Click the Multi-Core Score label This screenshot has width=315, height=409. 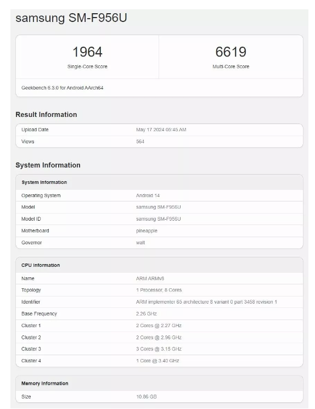click(231, 66)
